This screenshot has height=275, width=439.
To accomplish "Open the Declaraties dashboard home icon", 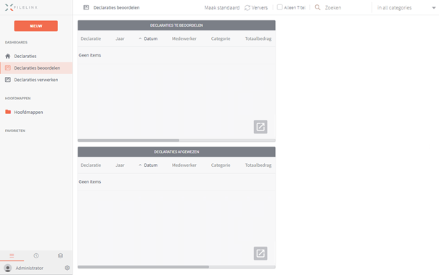I will [8, 56].
